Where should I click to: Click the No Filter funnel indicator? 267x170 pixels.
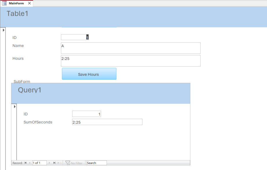[74, 163]
